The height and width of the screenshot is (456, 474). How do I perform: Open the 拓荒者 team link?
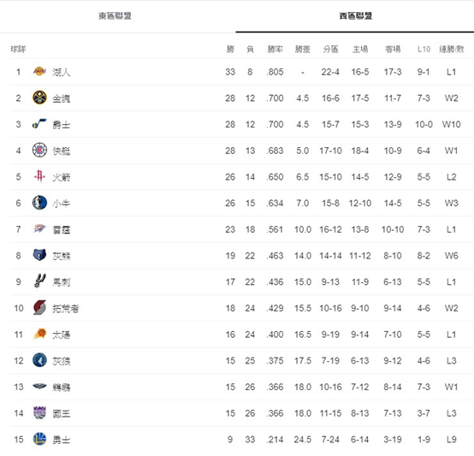coord(66,308)
